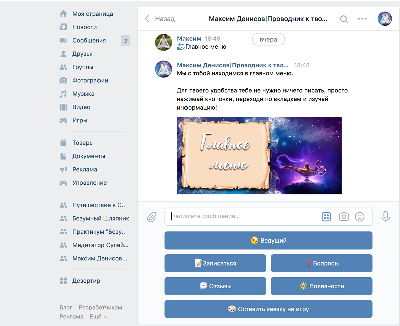Click the Разработчикам footer link

100,307
